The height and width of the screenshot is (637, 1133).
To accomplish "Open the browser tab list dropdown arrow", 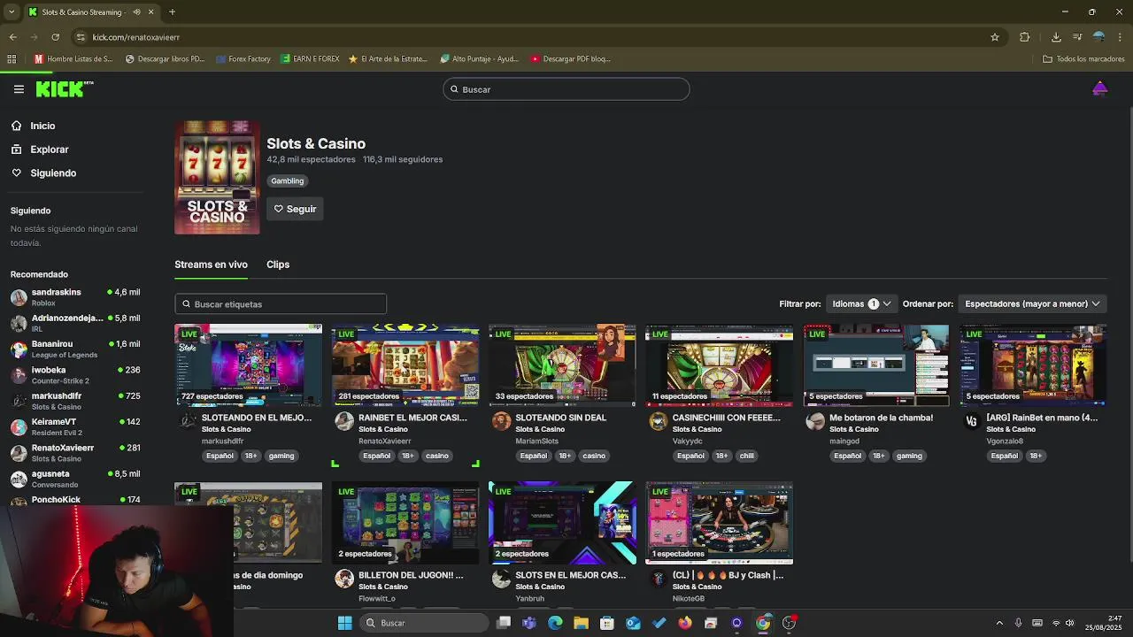I will point(11,12).
